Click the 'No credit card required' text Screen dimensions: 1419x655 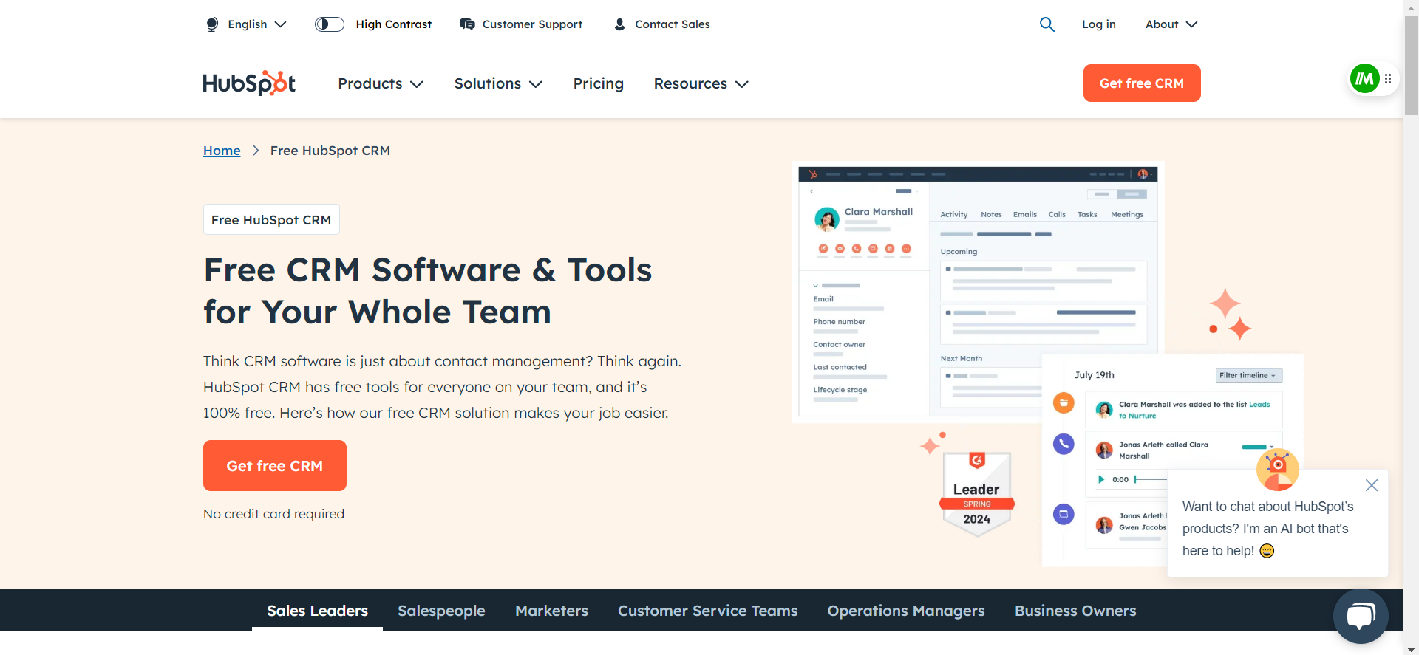click(x=273, y=514)
